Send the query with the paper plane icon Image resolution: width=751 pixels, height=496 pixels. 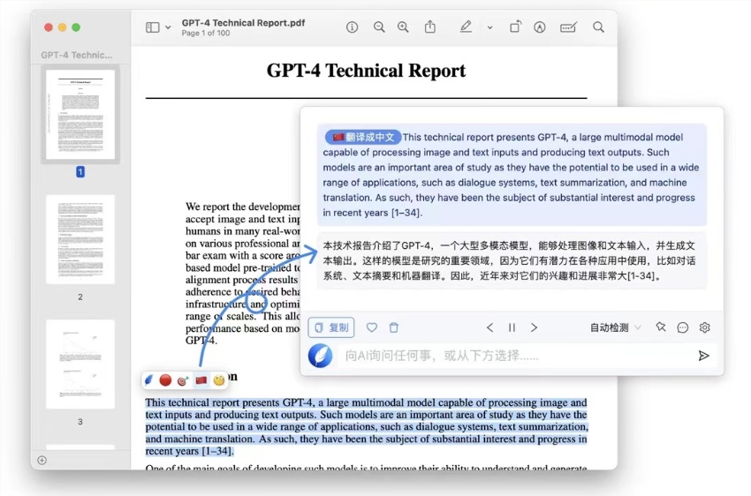coord(703,356)
